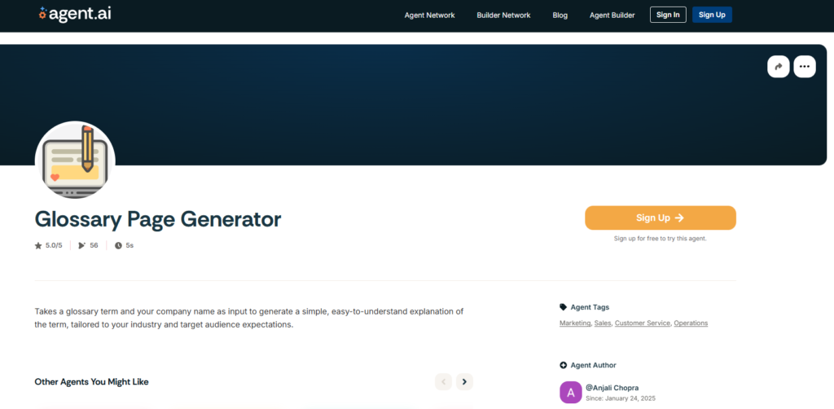Open the @Anjali Chopra author profile

(x=613, y=386)
